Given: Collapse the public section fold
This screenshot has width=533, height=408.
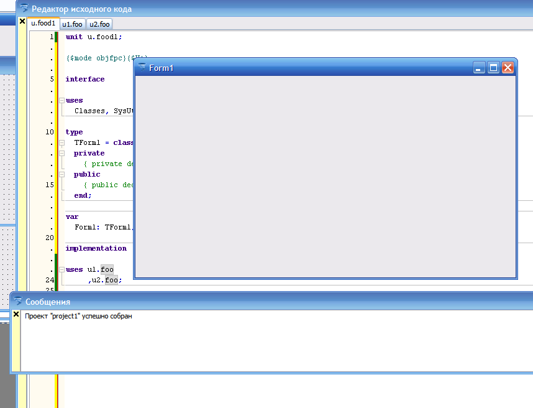Looking at the screenshot, I should pyautogui.click(x=61, y=174).
